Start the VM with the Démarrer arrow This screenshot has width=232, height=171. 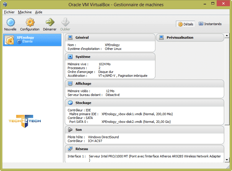tap(50, 22)
